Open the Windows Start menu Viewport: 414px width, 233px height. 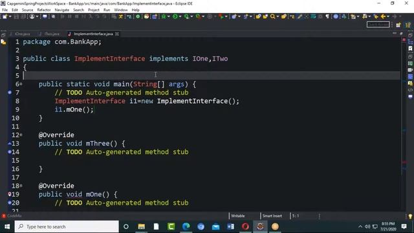tap(7, 227)
